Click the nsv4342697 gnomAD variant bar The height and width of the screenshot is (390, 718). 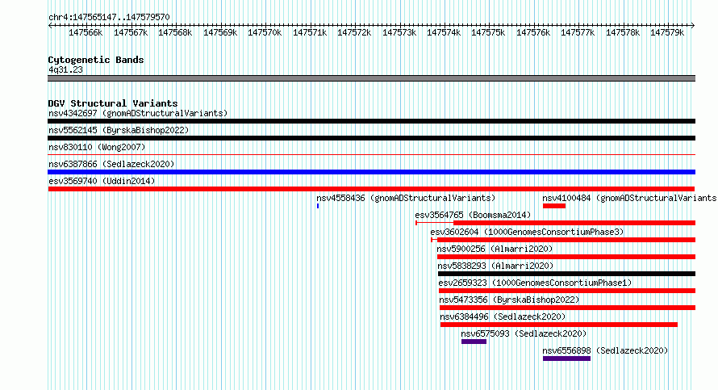click(x=371, y=121)
